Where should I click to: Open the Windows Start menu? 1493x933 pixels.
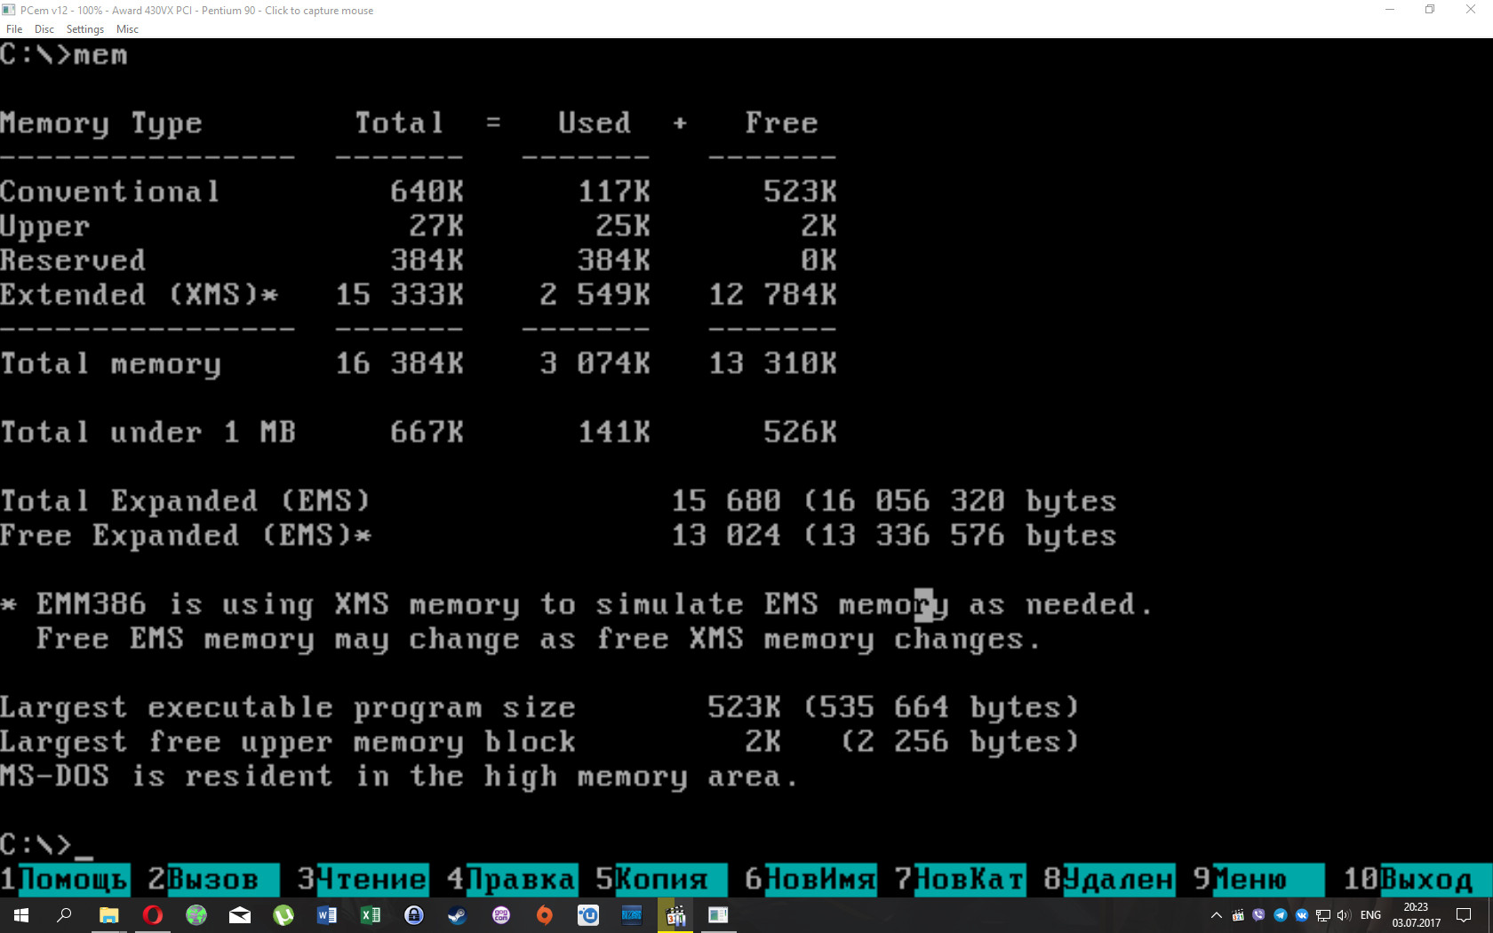click(21, 915)
